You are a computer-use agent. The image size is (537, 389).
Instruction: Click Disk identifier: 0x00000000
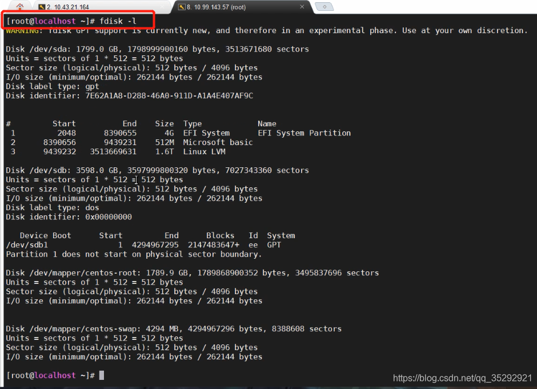(x=69, y=217)
